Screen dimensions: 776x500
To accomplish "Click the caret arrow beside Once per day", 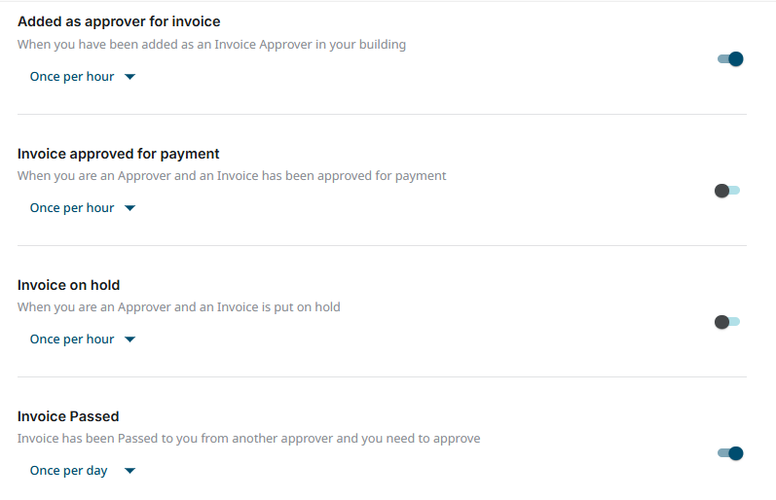I will click(x=129, y=471).
